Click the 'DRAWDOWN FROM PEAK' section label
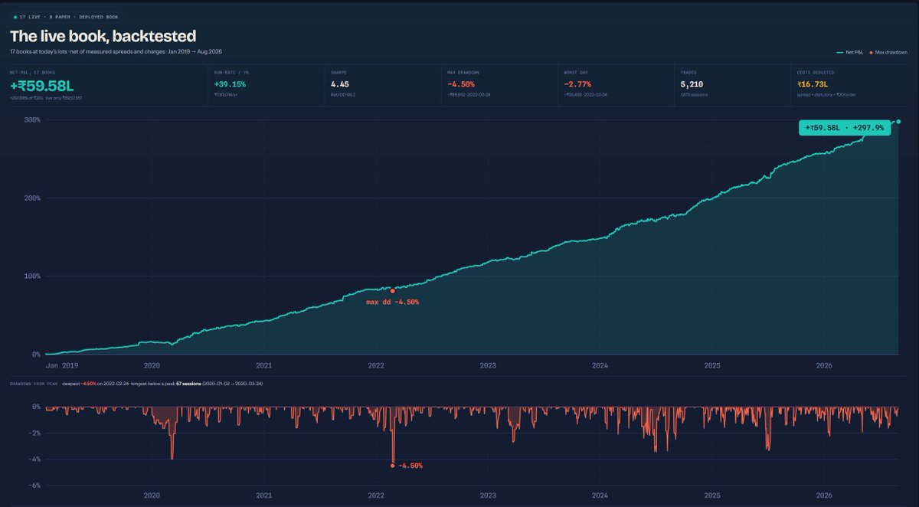The height and width of the screenshot is (507, 919). click(x=33, y=383)
